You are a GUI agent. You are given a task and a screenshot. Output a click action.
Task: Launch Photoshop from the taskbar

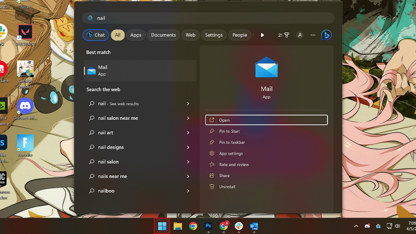coord(208,226)
